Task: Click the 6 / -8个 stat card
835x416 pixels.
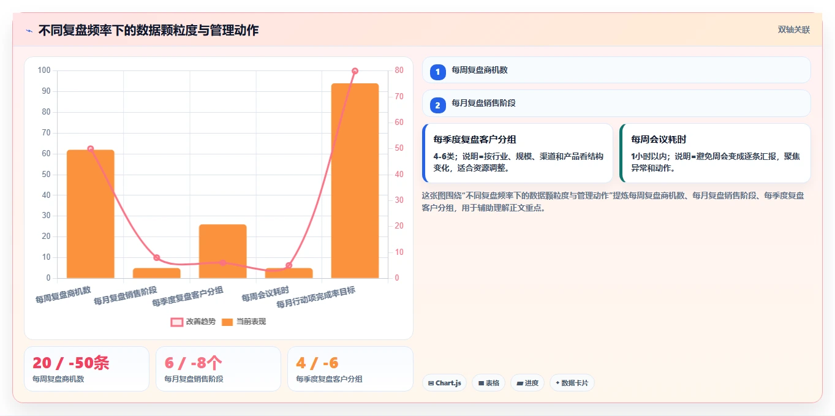Action: click(218, 369)
